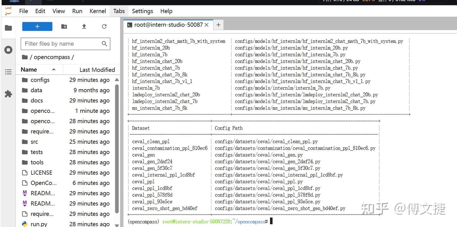Click ms_internlm_chat_7b_8k model name
457x227 pixels.
(x=160, y=108)
